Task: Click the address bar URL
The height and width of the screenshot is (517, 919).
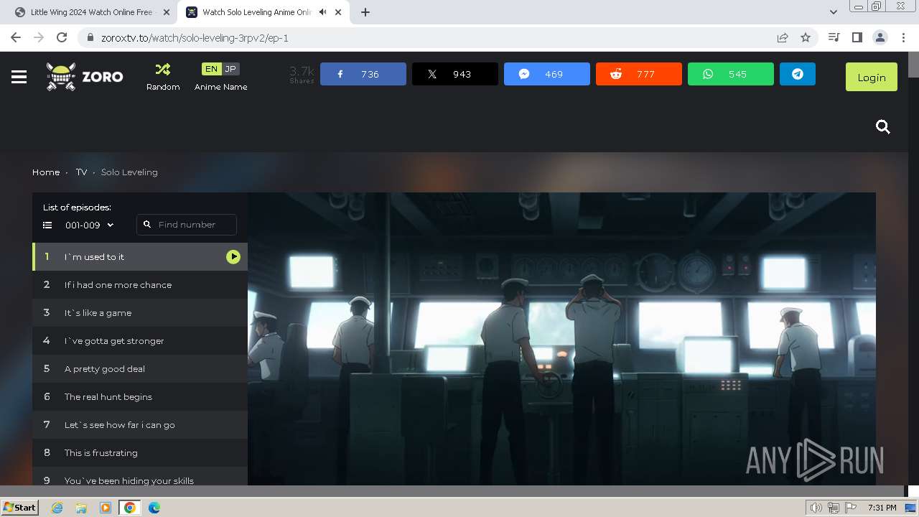Action: [195, 38]
